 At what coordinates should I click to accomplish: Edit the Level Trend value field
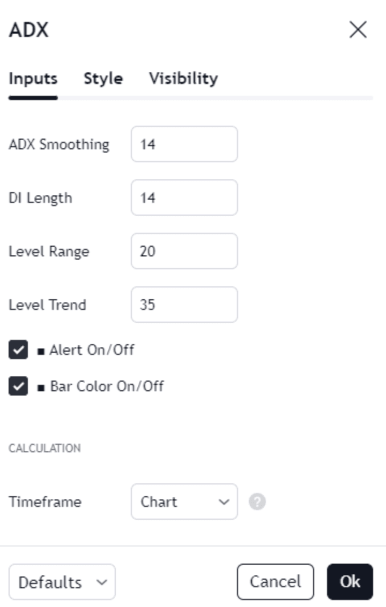point(184,305)
